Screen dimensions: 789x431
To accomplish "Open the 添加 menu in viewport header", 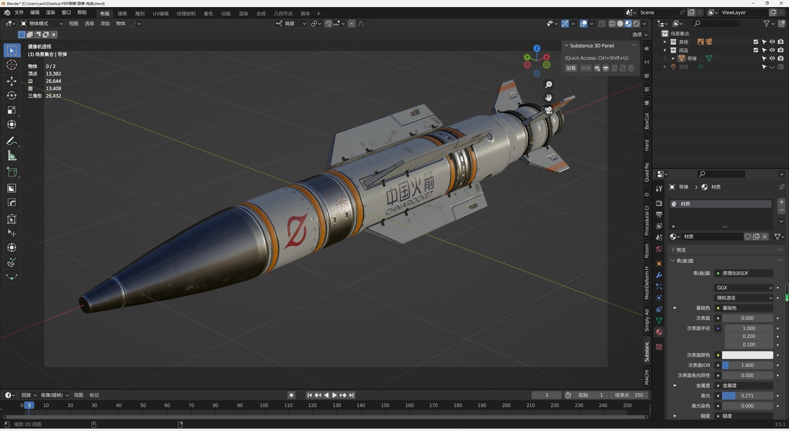I will coord(105,24).
